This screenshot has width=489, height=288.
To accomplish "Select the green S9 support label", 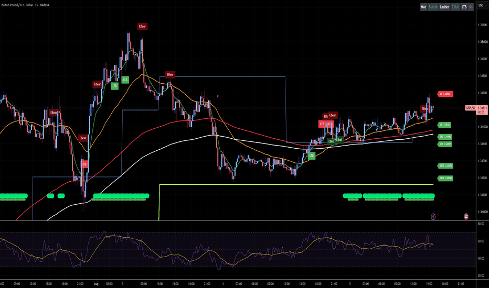I will (445, 125).
